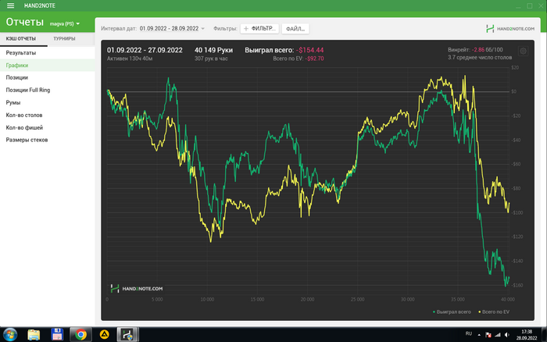547x342 pixels.
Task: Open chart settings gear icon
Action: (x=523, y=52)
